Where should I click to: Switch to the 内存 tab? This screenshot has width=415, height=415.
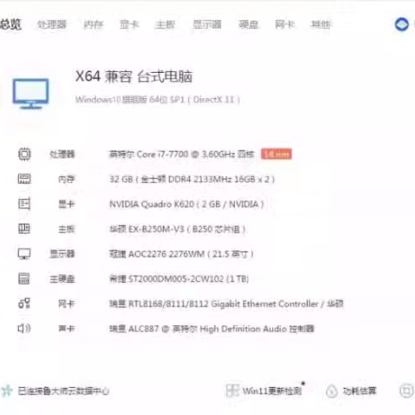tap(94, 24)
